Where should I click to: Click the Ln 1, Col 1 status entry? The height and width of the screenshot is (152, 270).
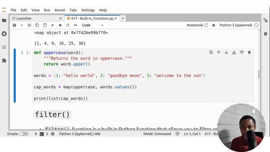click(192, 134)
